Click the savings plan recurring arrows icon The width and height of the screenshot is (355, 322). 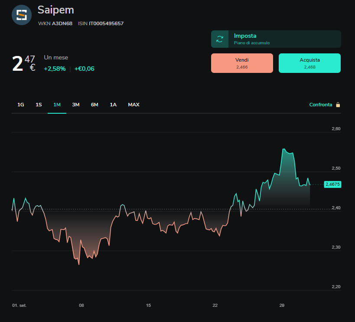[x=220, y=39]
